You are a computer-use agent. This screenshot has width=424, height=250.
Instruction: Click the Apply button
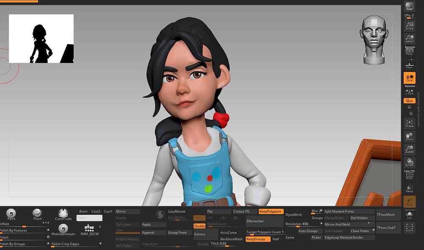153,225
